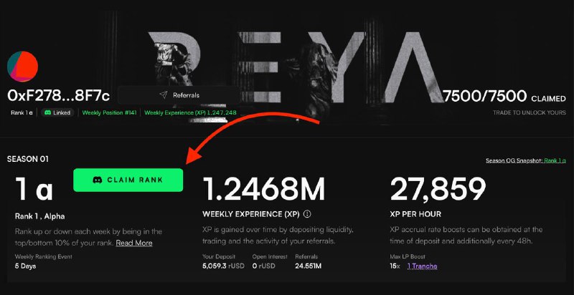
Task: Click the paper-plane Referrals icon
Action: click(164, 95)
